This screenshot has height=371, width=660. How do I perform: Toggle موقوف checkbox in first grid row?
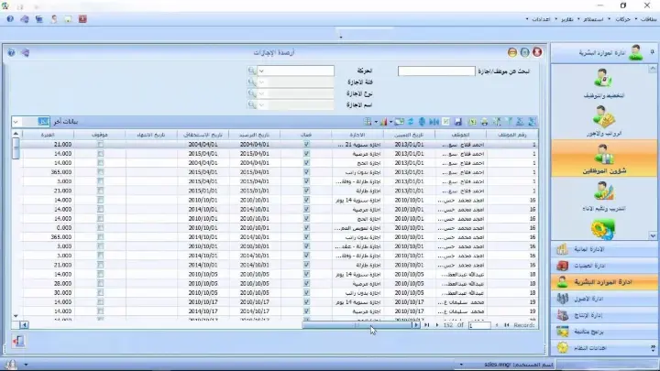(x=100, y=145)
